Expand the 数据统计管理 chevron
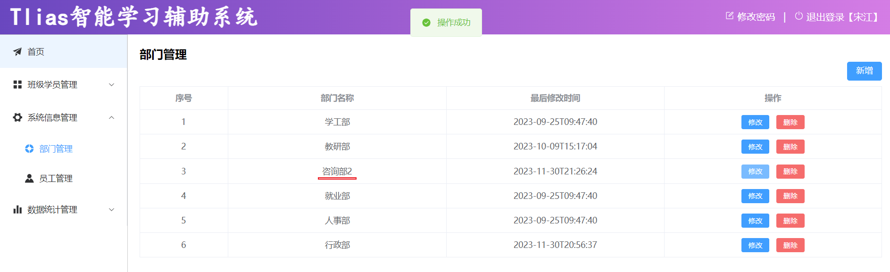The image size is (890, 272). pos(112,210)
